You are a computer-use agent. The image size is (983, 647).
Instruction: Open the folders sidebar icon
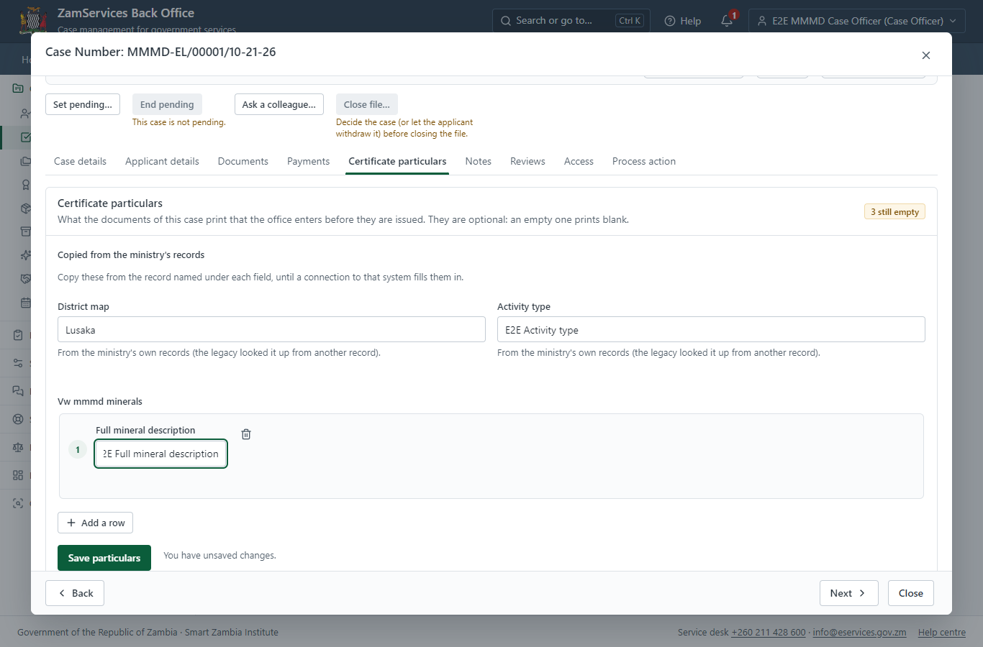tap(26, 161)
